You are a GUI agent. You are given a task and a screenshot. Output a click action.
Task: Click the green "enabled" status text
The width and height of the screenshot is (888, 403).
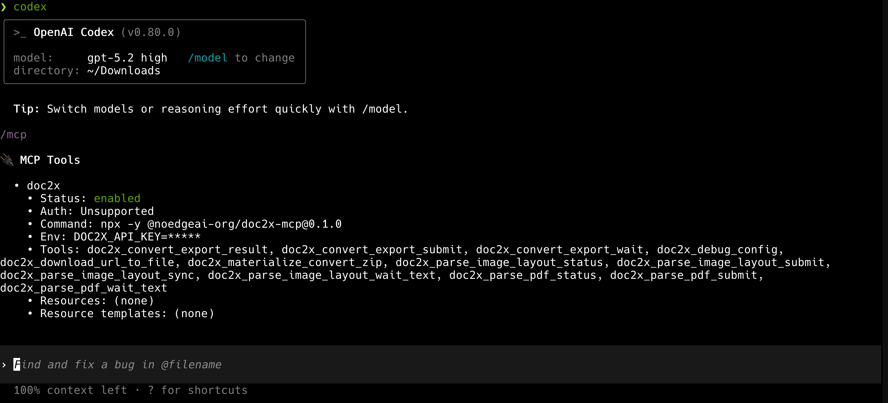pyautogui.click(x=117, y=198)
